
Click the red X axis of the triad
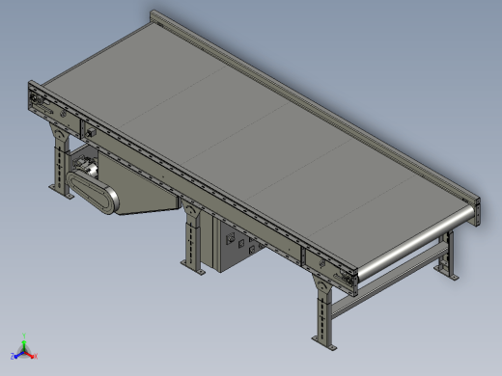point(32,356)
